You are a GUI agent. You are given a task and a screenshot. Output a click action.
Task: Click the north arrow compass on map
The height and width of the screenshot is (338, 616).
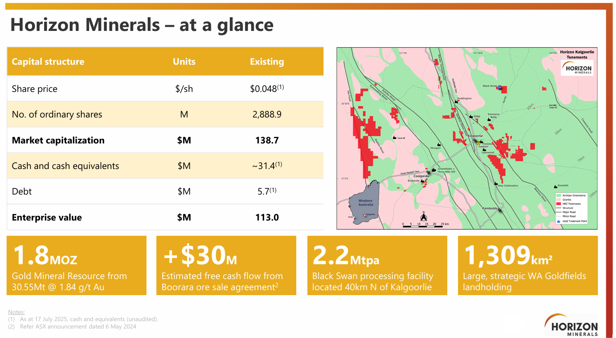[x=423, y=217]
